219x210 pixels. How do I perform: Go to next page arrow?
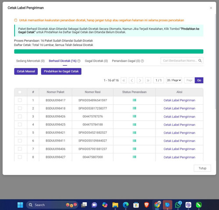[140, 80]
